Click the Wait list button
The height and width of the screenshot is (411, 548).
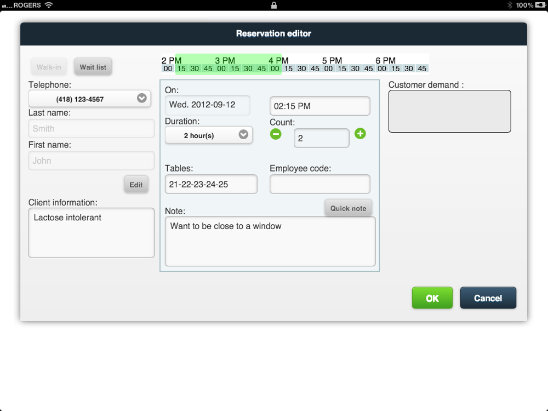(93, 67)
